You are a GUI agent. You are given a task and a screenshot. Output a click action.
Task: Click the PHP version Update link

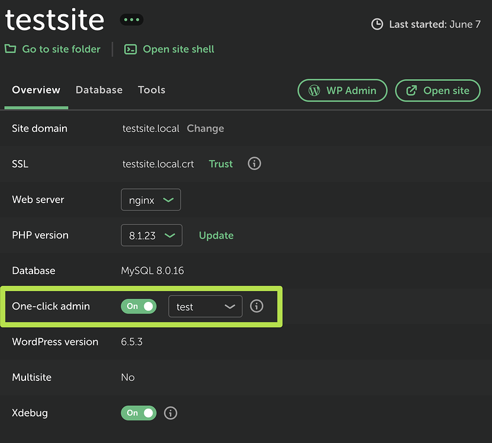point(216,235)
